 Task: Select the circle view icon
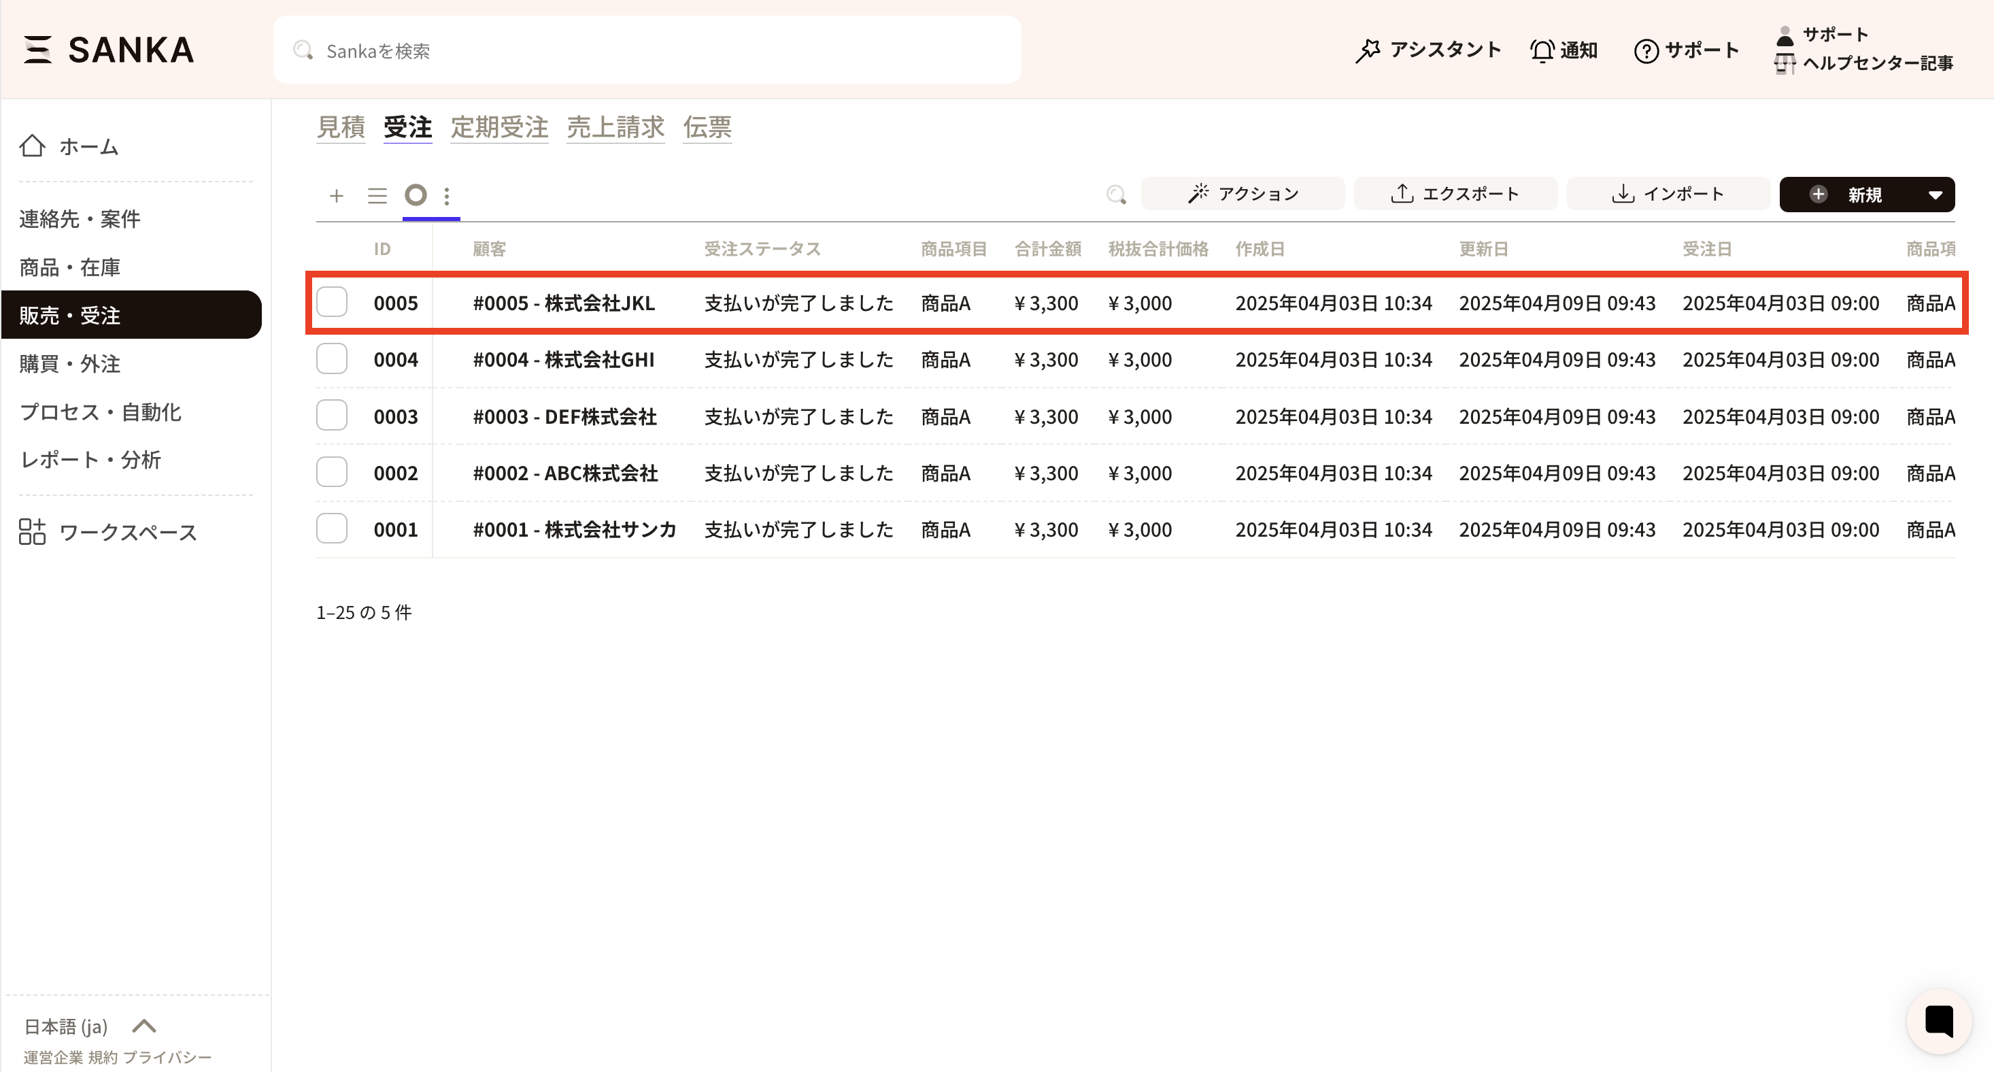416,195
